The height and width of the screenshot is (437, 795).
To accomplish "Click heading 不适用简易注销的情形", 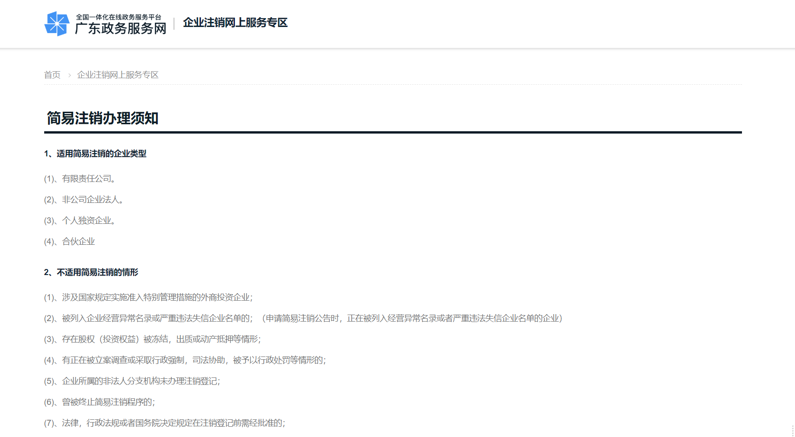I will [x=91, y=272].
